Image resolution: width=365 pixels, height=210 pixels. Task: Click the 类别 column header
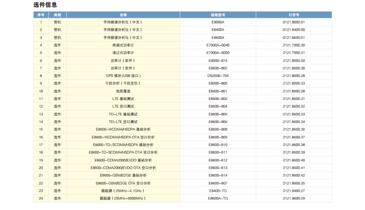pyautogui.click(x=57, y=15)
